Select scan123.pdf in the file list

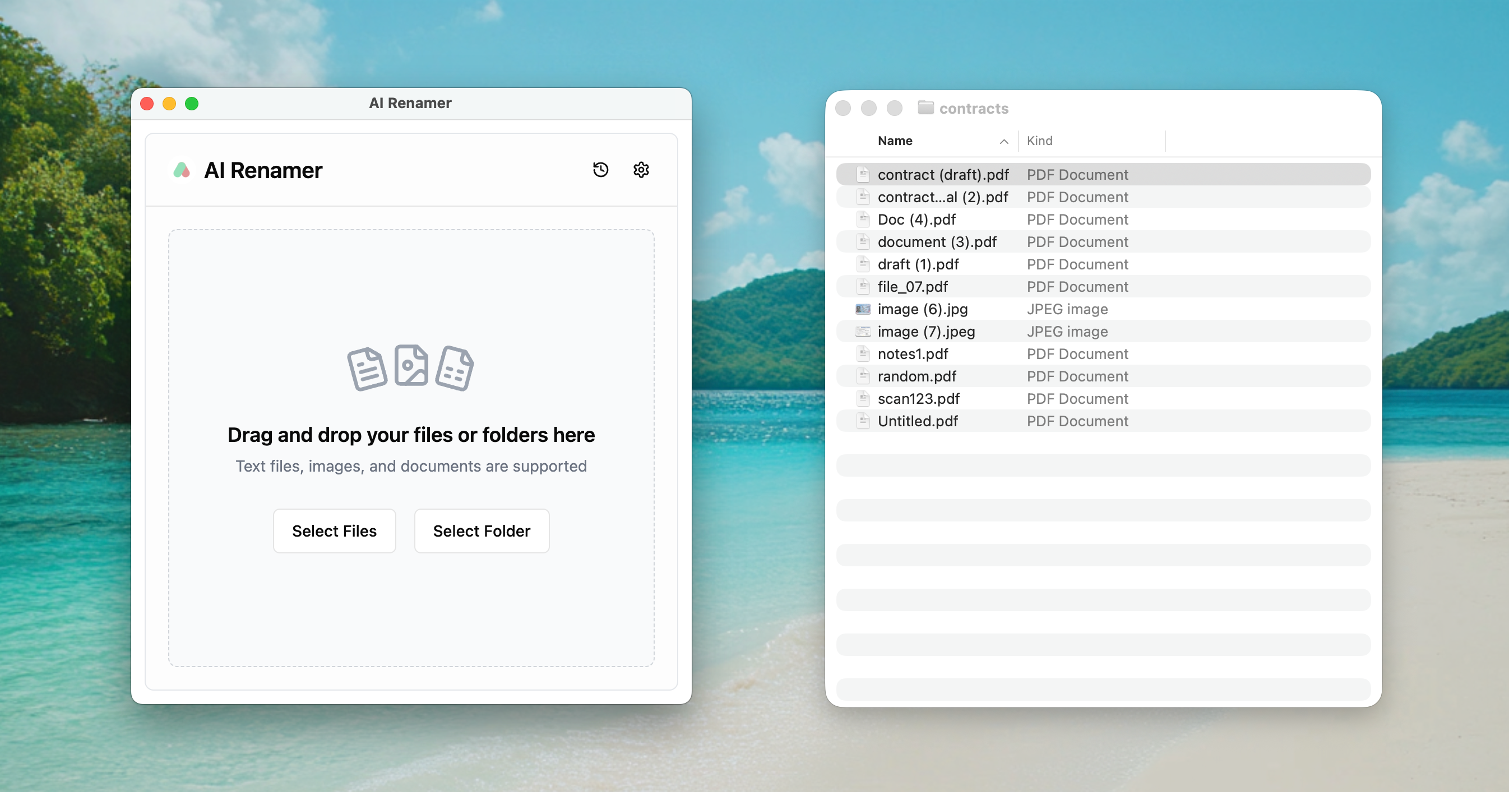click(918, 399)
